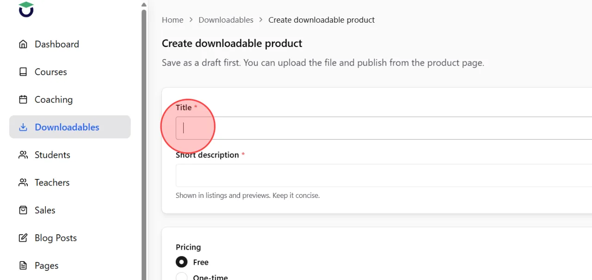Go to Courses in the sidebar
This screenshot has height=280, width=592.
click(70, 72)
